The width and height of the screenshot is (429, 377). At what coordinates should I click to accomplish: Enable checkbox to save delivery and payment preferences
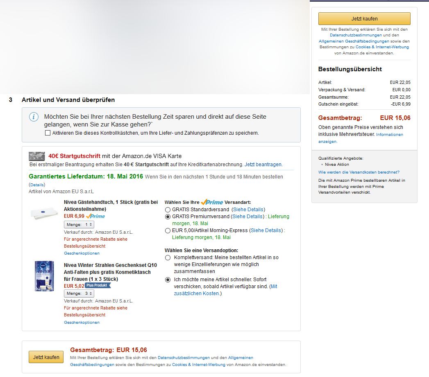point(48,133)
